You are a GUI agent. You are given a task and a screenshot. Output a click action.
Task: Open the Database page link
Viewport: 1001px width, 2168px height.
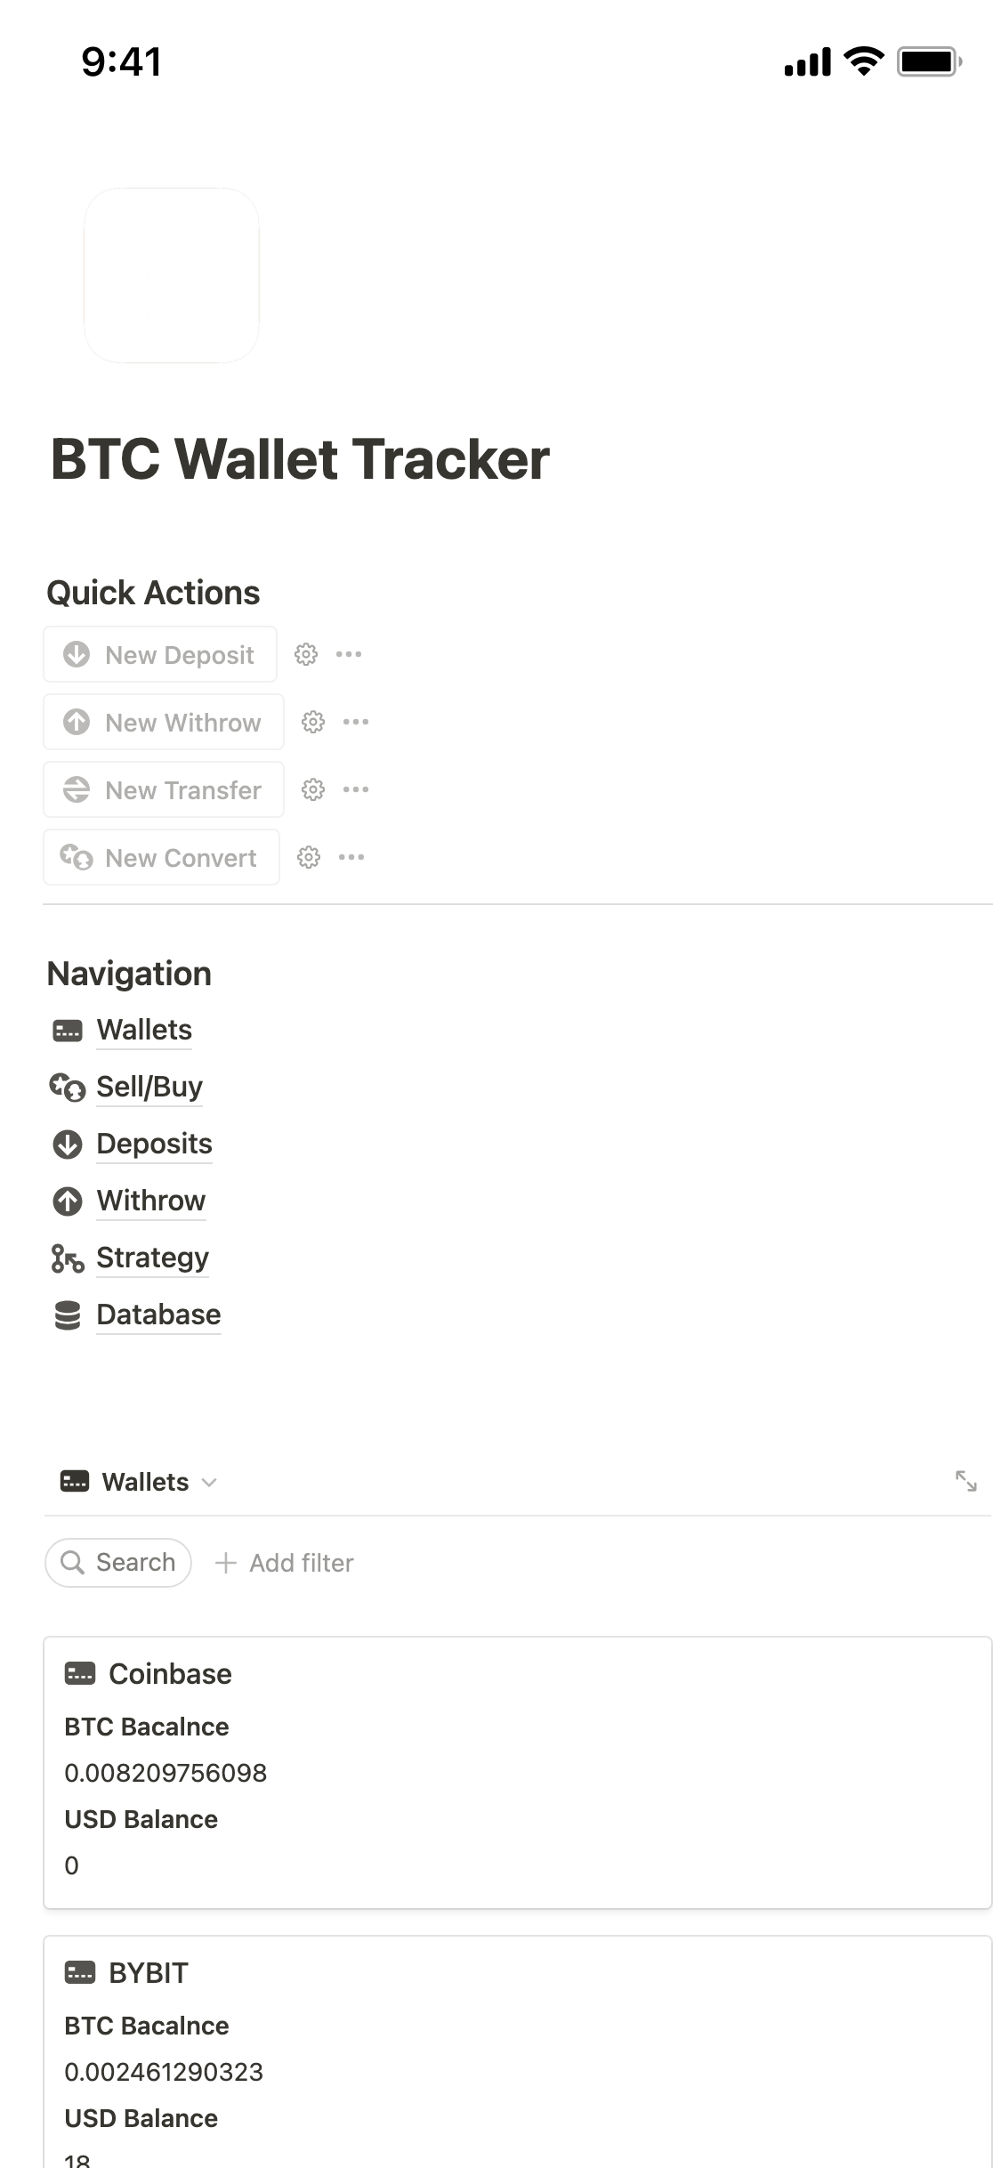click(x=158, y=1315)
